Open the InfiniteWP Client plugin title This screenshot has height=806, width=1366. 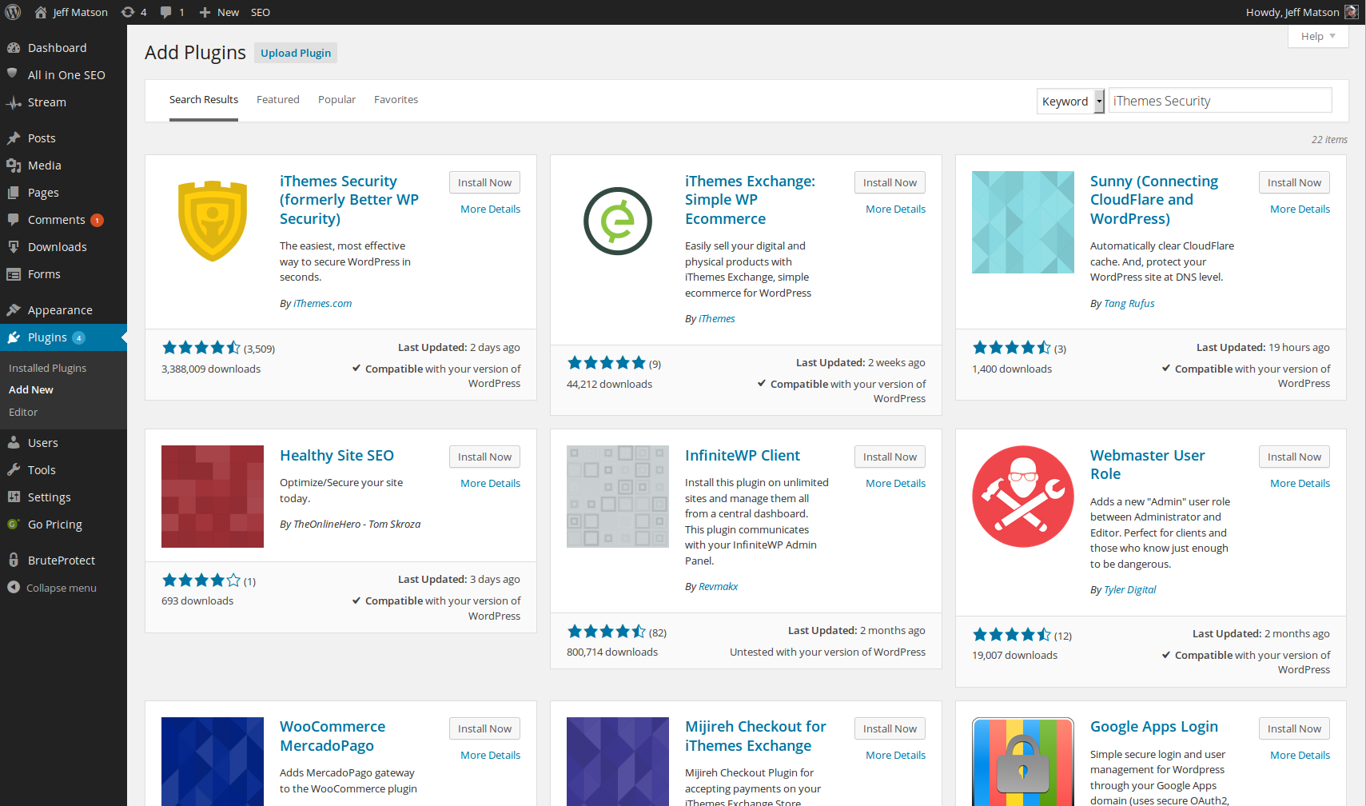click(x=742, y=456)
